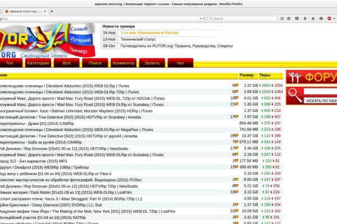This screenshot has height=224, width=337.
Task: Switch to the Категории site tab
Action: [x=38, y=63]
